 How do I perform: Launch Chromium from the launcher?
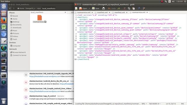click(x=4, y=34)
